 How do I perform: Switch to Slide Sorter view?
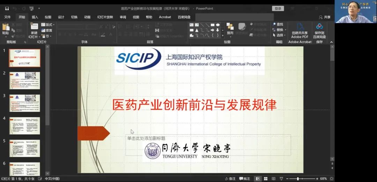tap(266, 179)
